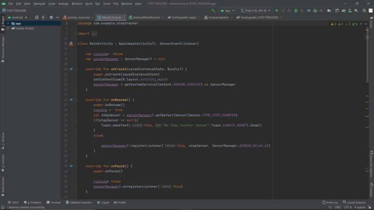The height and width of the screenshot is (210, 374).
Task: Expand the app module tree node
Action: 8,23
